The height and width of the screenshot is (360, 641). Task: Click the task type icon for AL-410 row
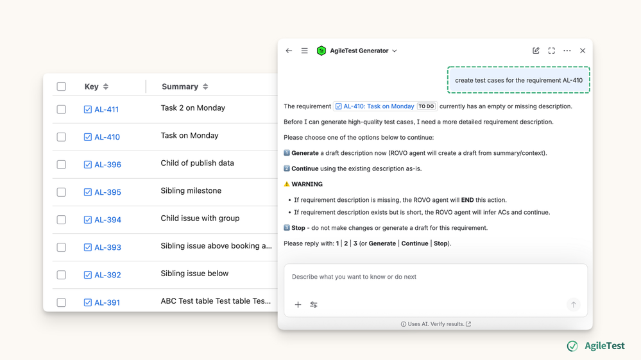[88, 137]
